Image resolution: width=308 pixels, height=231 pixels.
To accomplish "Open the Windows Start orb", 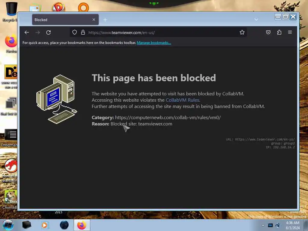I will pyautogui.click(x=8, y=225).
